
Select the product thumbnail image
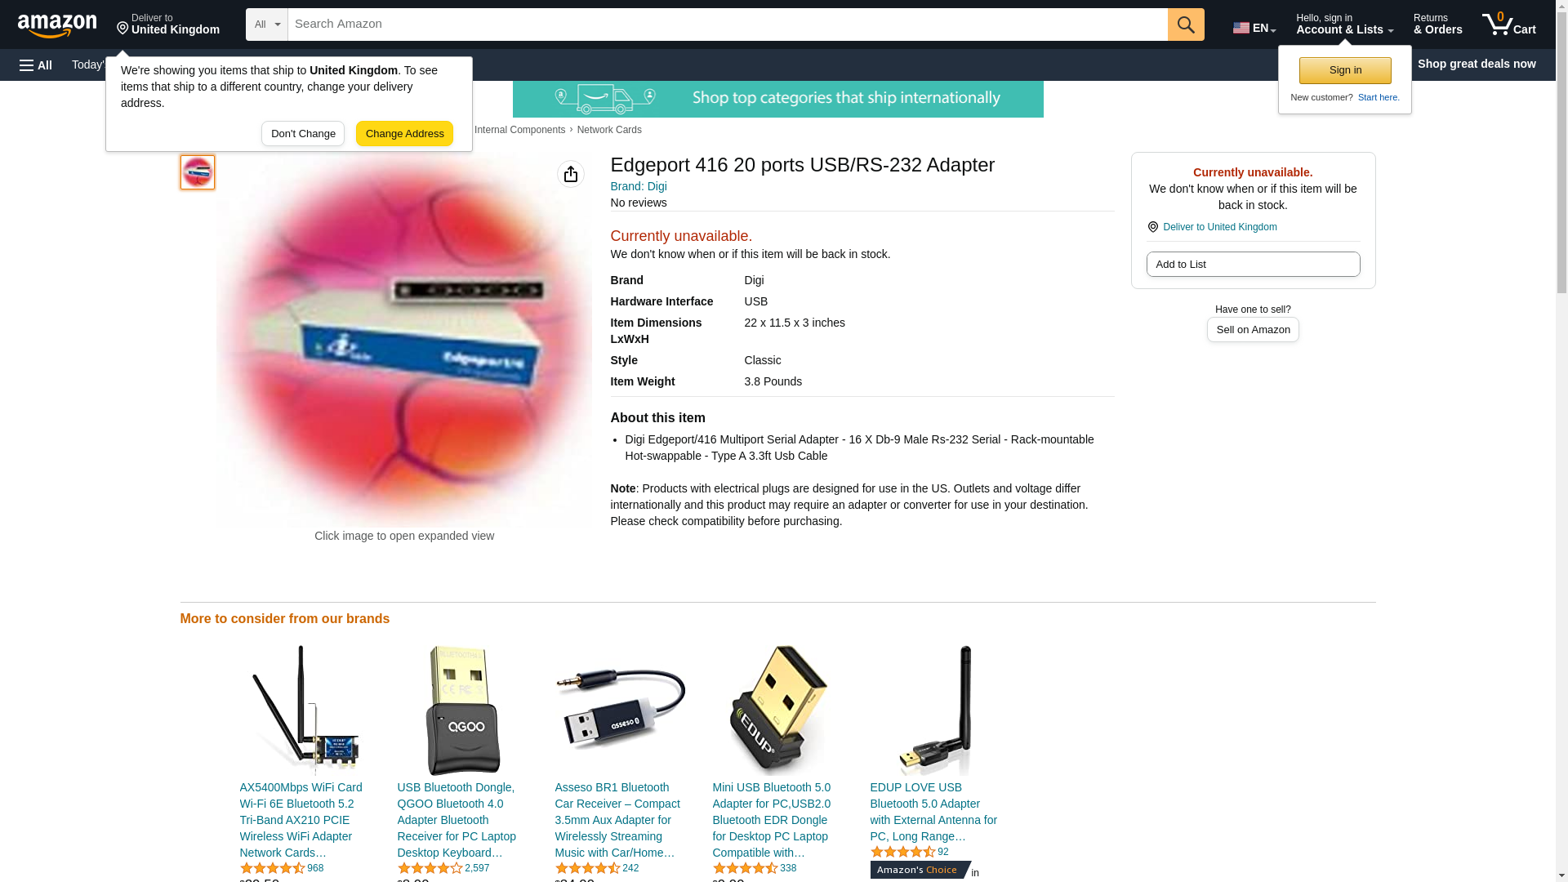pyautogui.click(x=198, y=172)
